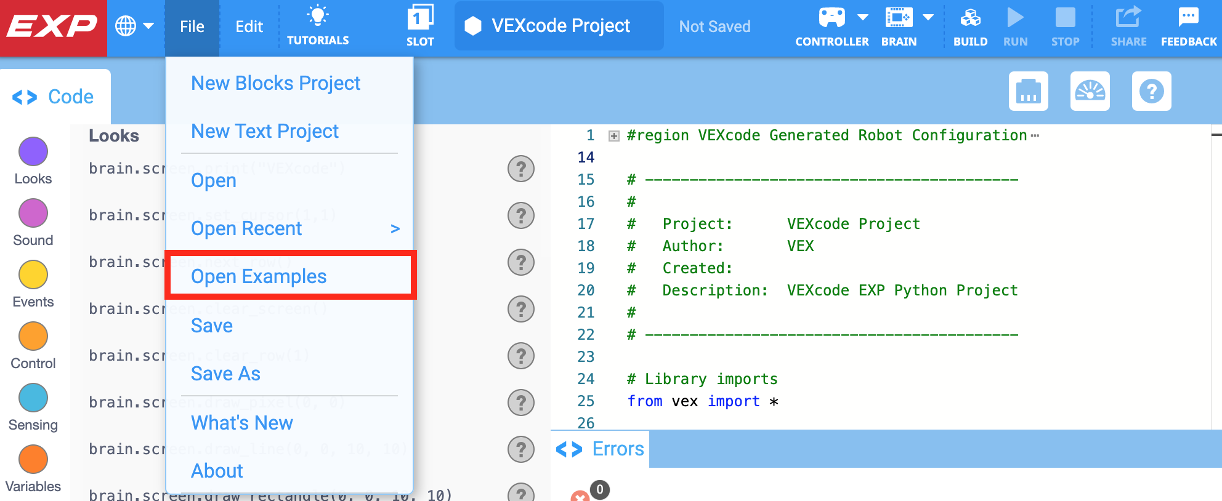
Task: Open the Devices robot configuration icon
Action: click(1028, 91)
